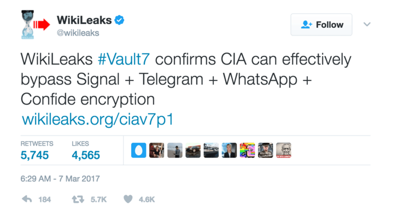This screenshot has height=211, width=393.
Task: Open the 6:29 AM - 7 Mar 2017 timestamp
Action: 60,179
